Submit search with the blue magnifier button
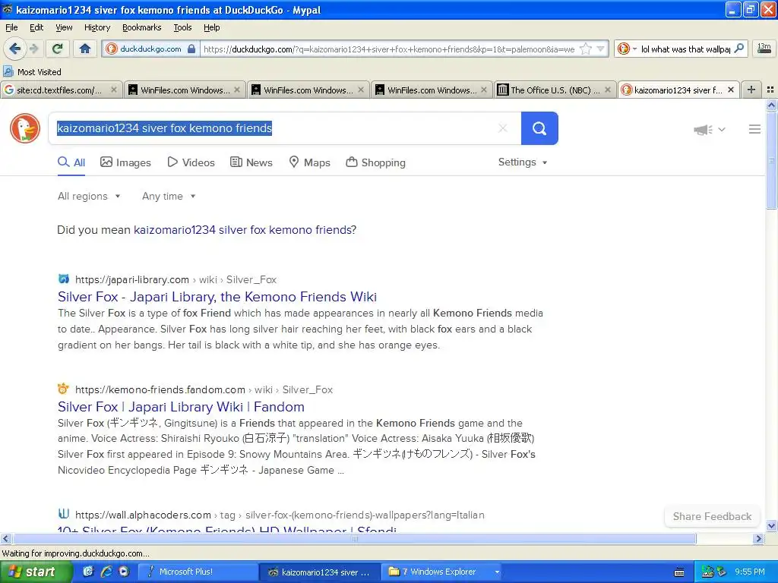The height and width of the screenshot is (583, 778). 539,128
